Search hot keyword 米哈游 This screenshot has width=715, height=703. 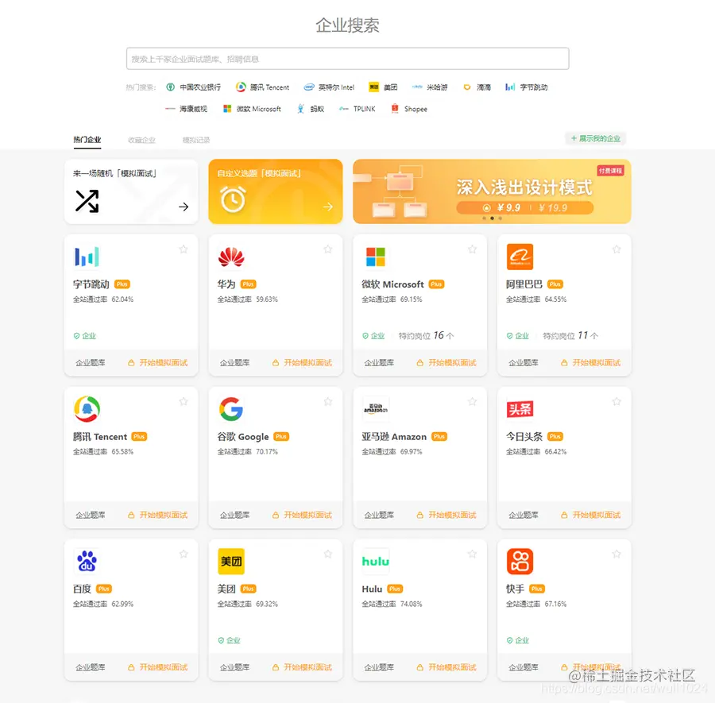[430, 87]
